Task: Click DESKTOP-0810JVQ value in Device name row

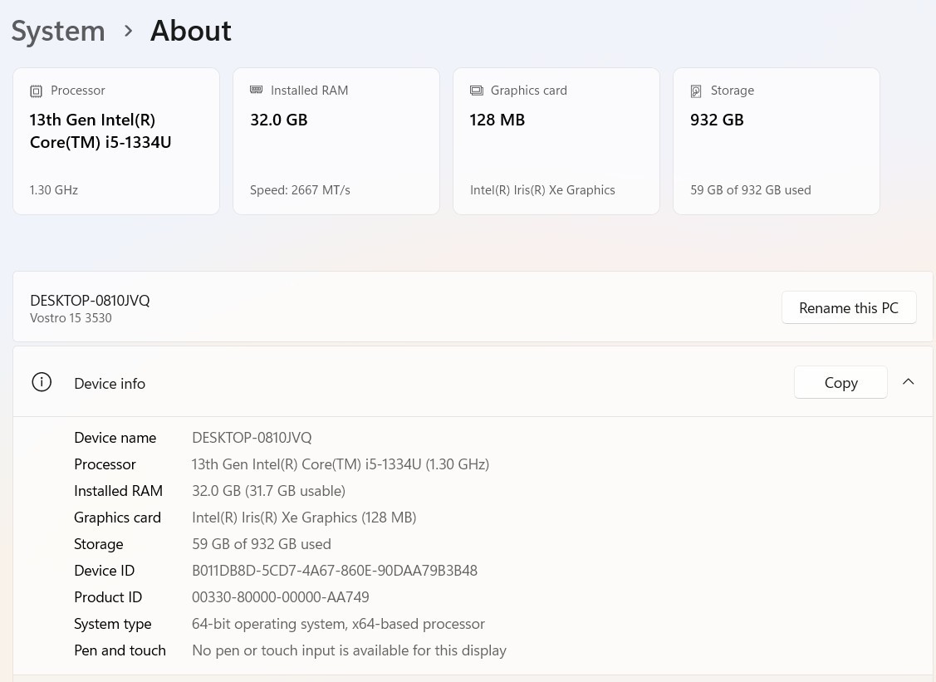Action: (x=252, y=438)
